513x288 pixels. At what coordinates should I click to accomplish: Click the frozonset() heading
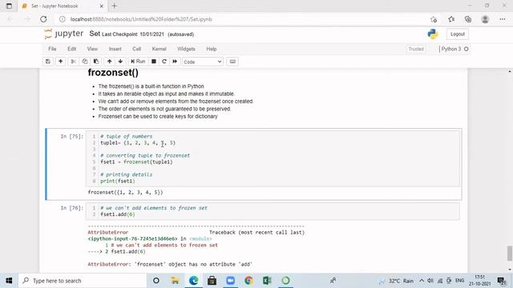click(113, 73)
